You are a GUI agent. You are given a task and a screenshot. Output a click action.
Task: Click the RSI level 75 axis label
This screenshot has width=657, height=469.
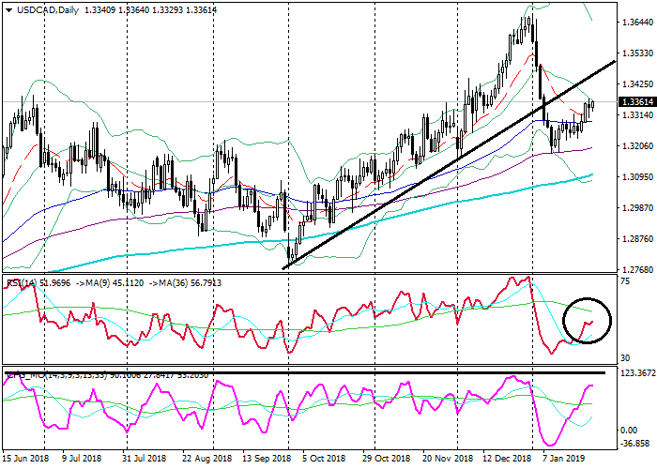(625, 280)
